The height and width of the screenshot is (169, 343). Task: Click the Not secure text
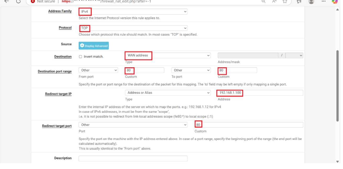tap(46, 1)
